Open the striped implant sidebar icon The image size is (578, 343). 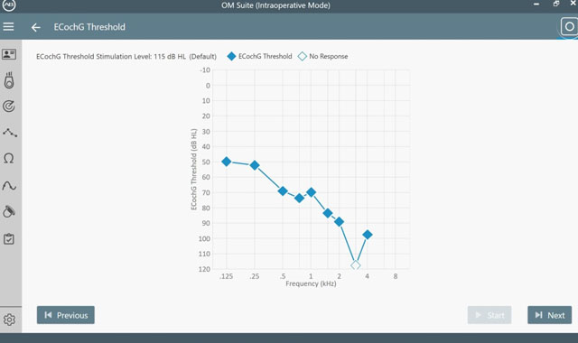9,211
